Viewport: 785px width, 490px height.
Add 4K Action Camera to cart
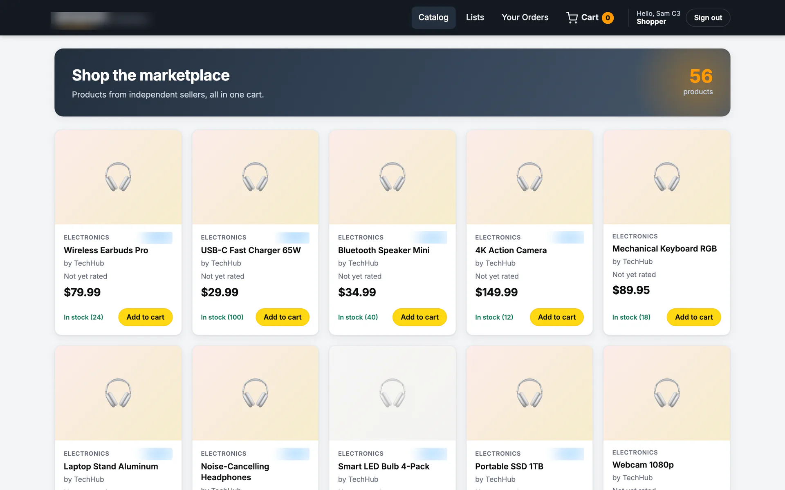pyautogui.click(x=557, y=317)
